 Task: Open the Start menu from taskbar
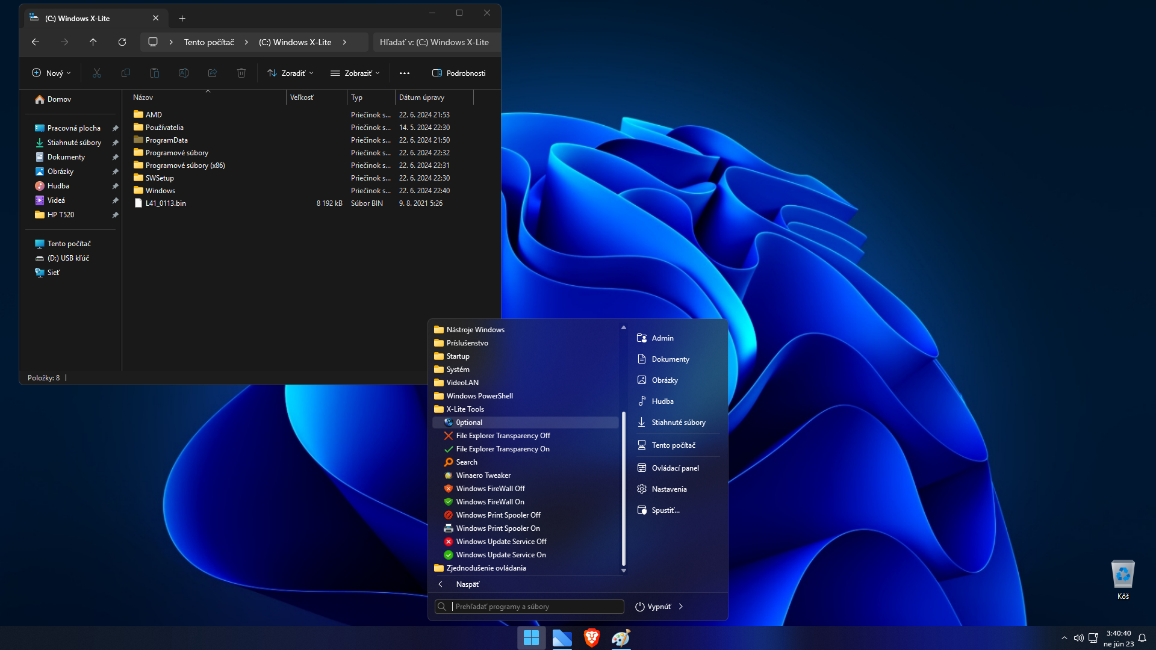(531, 637)
